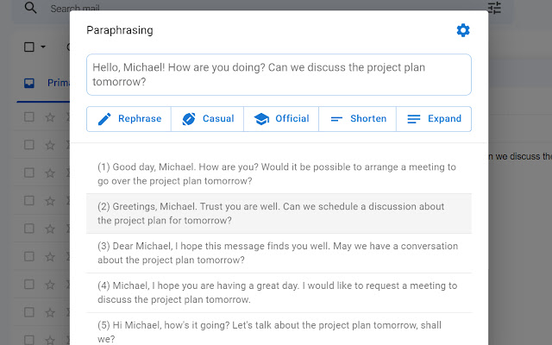
Task: Click the mail search magnifier icon
Action: coord(31,9)
